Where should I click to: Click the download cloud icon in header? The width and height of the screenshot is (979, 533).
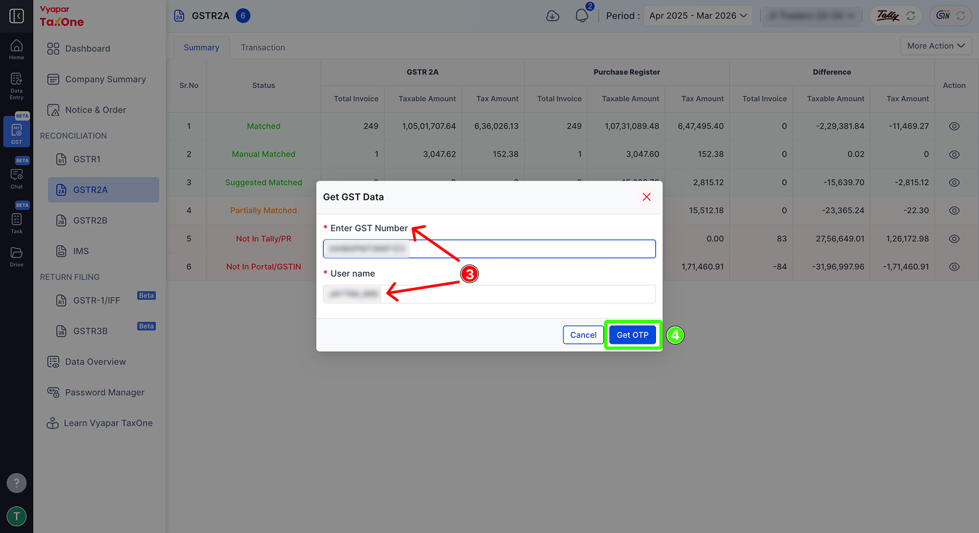click(553, 16)
